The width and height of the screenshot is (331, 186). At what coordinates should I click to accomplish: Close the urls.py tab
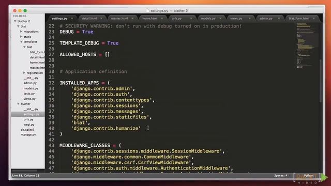191,19
